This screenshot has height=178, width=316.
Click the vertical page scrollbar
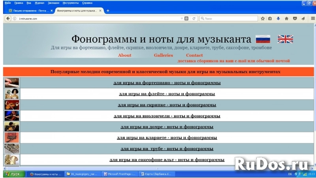315,95
